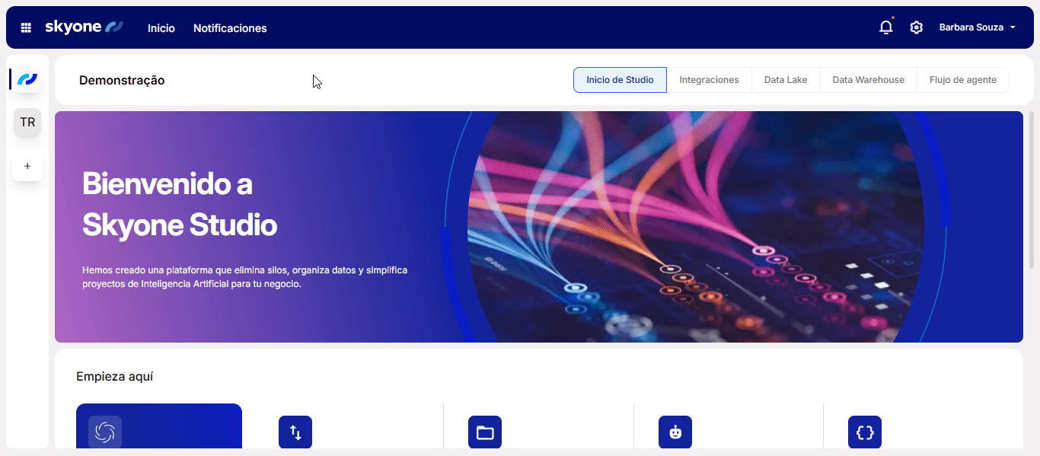
Task: Click the swirl icon on blue card
Action: pos(105,432)
